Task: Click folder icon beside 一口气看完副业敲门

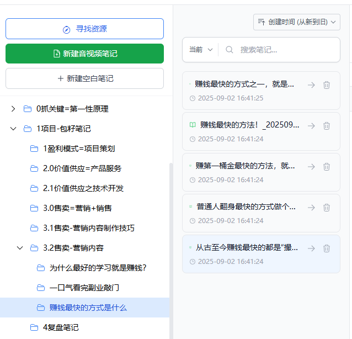Action: (x=41, y=288)
